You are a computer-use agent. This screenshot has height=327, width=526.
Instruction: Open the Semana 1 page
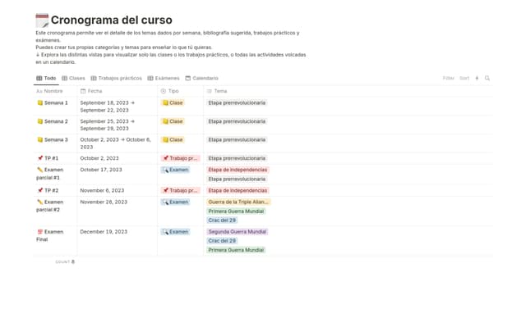[x=56, y=103]
